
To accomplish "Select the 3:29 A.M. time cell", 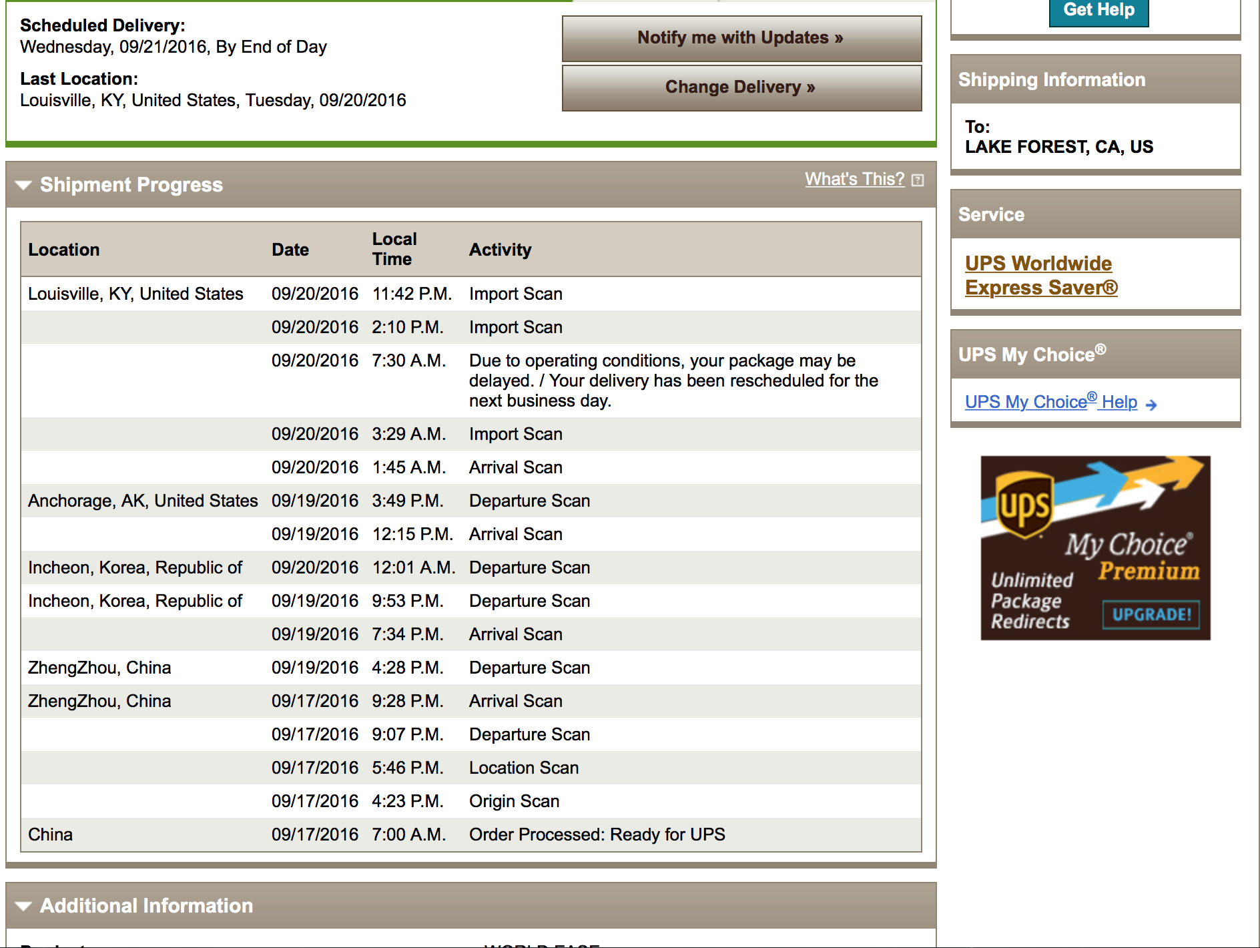I will coord(408,434).
